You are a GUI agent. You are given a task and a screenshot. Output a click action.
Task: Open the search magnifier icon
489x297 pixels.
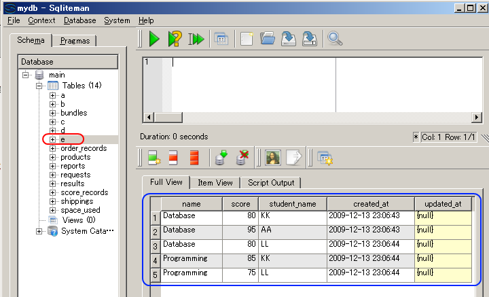(335, 39)
